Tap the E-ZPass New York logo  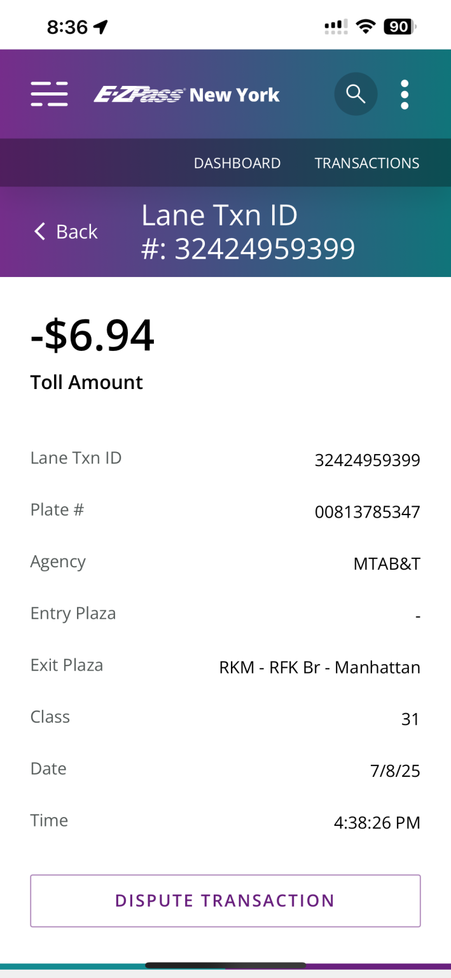point(187,95)
